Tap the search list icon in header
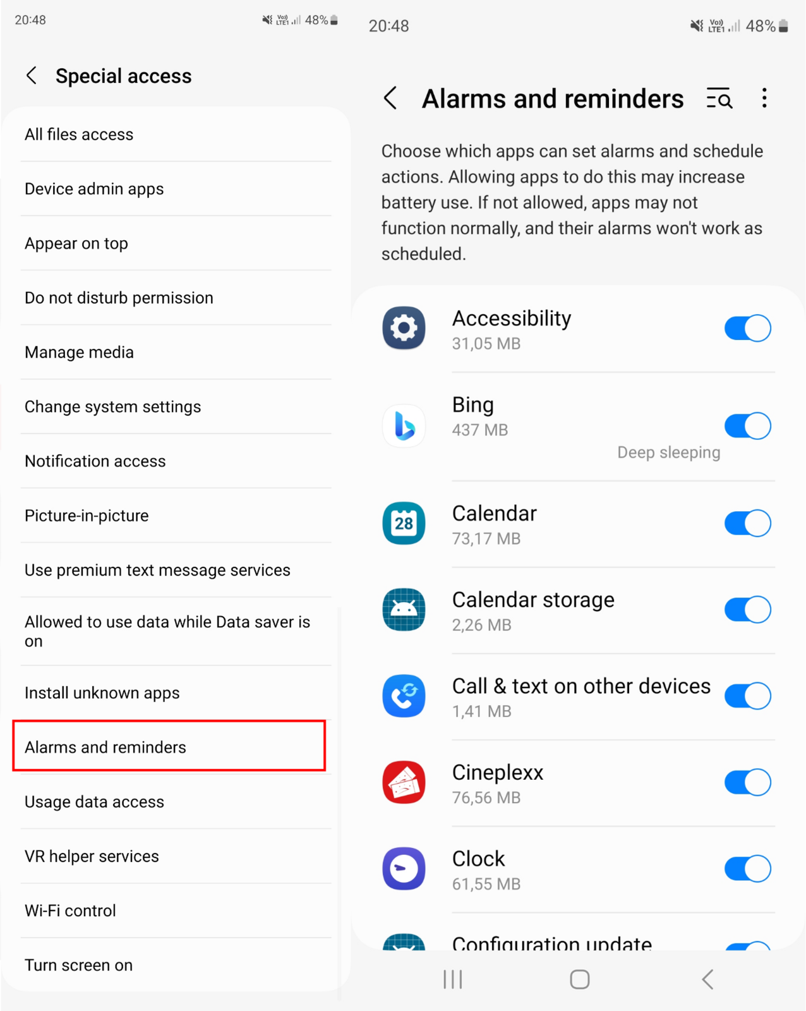This screenshot has height=1011, width=806. point(719,99)
